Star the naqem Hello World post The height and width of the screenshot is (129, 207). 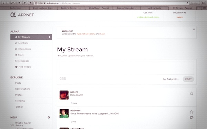coord(191,94)
